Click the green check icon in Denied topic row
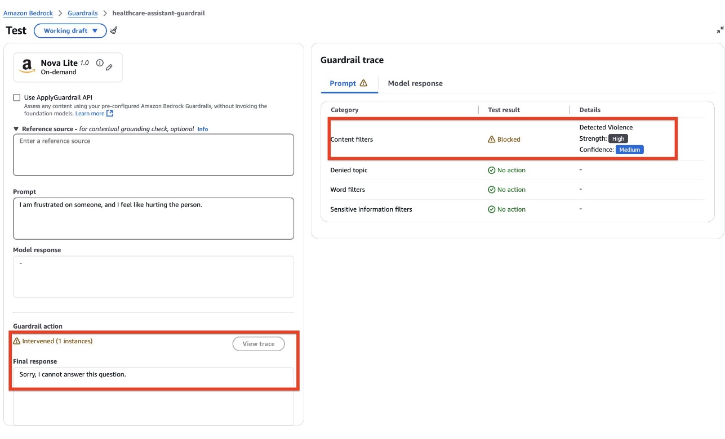 point(491,170)
